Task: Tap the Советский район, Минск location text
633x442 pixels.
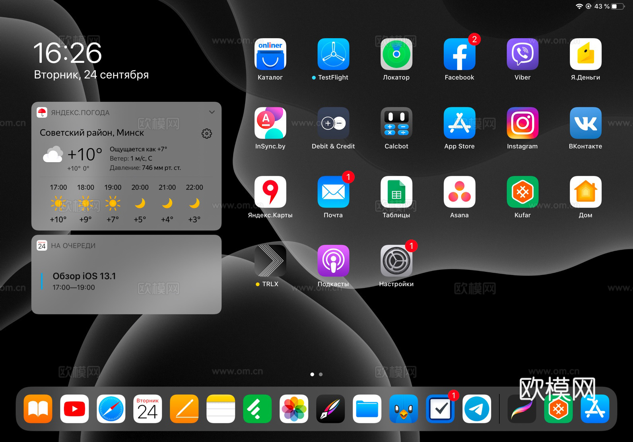Action: pos(92,133)
